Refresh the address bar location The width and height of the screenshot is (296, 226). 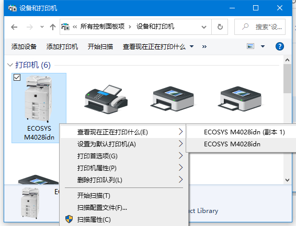point(220,27)
